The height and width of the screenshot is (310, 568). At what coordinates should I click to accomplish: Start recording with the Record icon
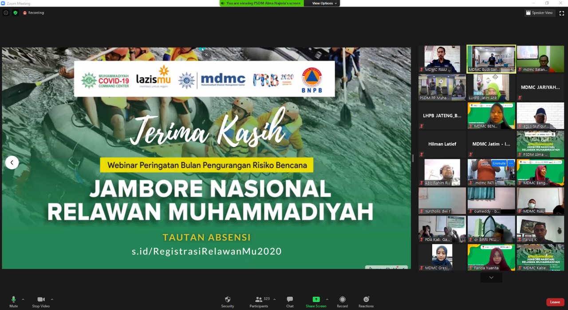[342, 301]
